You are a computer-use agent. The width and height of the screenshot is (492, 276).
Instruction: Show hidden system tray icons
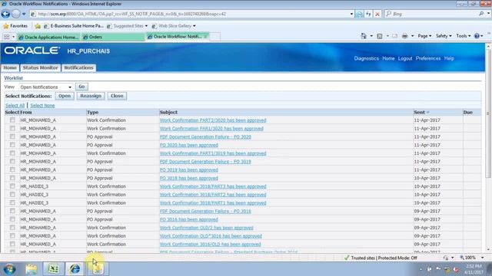click(421, 269)
